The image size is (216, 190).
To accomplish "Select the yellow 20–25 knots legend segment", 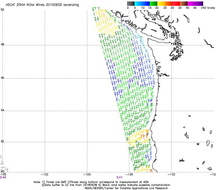I will pos(161,4).
